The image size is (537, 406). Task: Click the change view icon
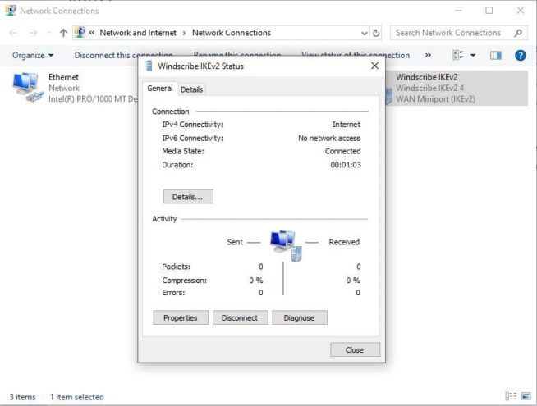point(458,55)
